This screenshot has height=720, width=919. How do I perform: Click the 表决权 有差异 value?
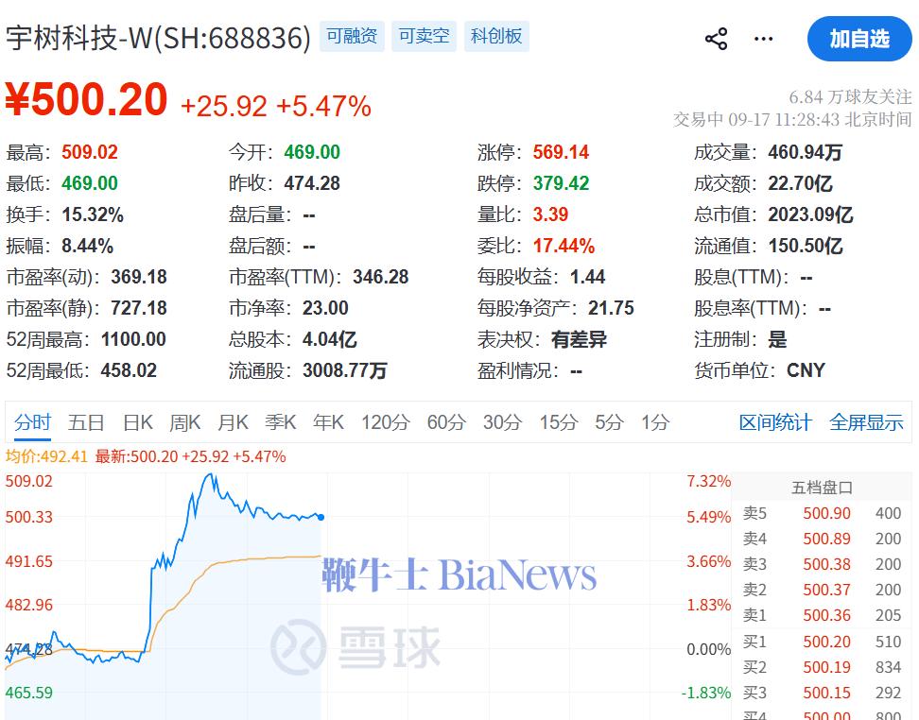579,339
